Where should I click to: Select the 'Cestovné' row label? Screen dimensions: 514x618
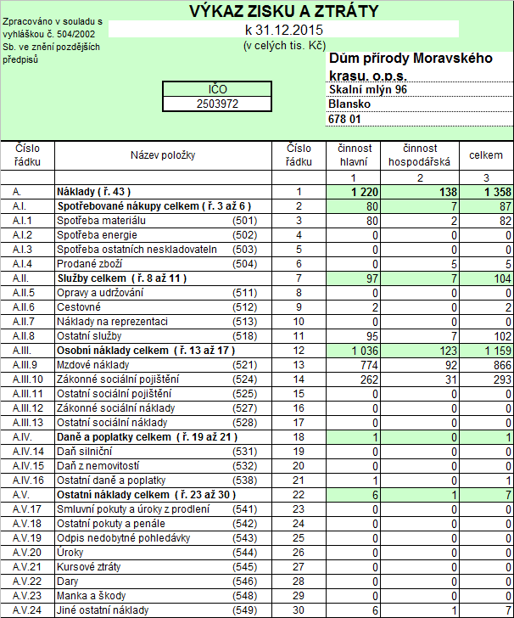[79, 307]
